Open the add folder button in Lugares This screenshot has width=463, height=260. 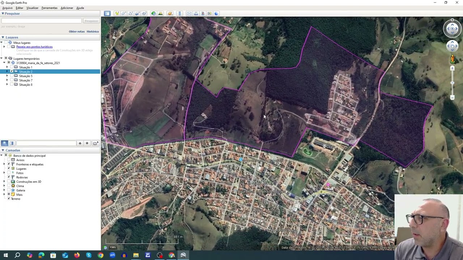pyautogui.click(x=95, y=143)
